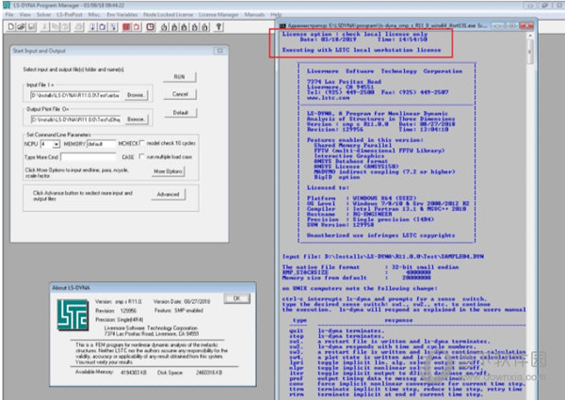Browse for the Input File
Image resolution: width=565 pixels, height=400 pixels.
point(136,95)
